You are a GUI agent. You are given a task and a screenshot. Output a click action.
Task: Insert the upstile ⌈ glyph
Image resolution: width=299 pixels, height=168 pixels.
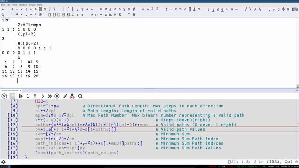68,9
